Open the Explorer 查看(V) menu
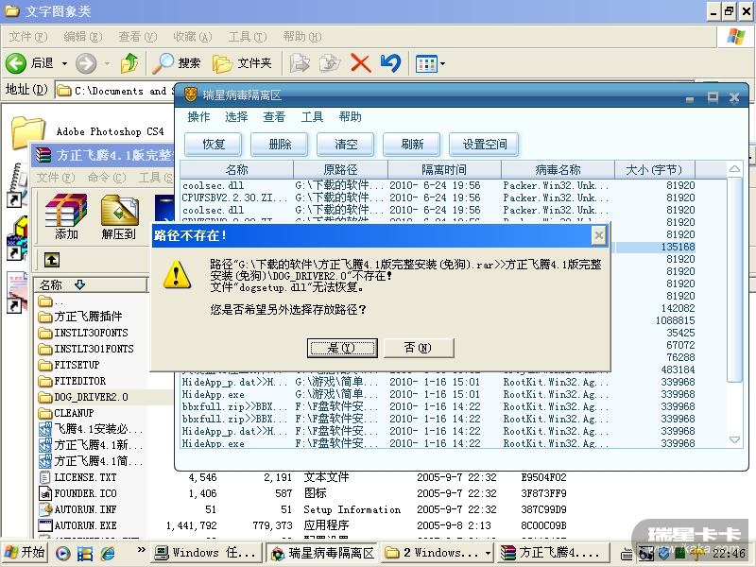 click(138, 37)
